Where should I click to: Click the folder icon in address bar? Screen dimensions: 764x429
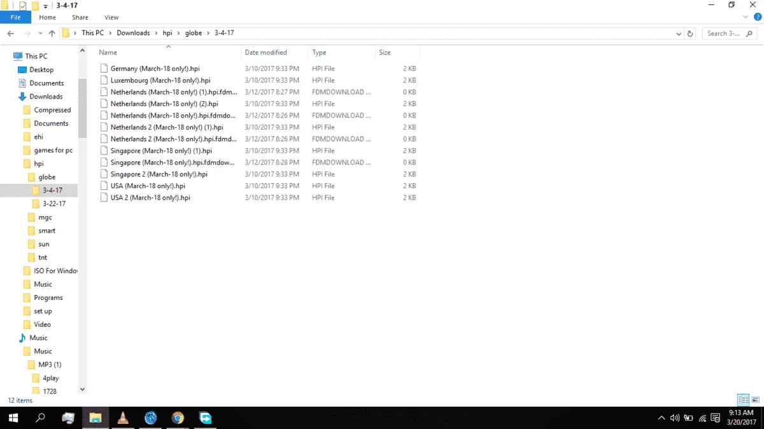pos(66,33)
